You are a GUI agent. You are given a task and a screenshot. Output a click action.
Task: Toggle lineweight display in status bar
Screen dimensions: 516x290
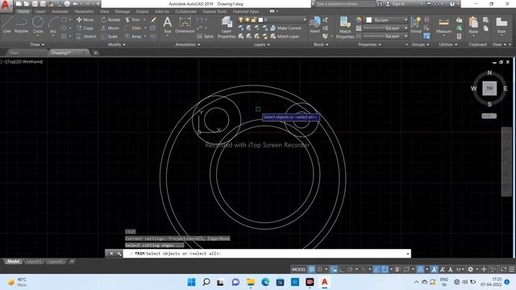point(397,269)
